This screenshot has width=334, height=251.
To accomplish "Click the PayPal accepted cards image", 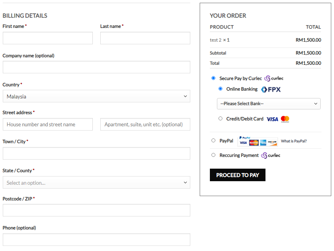I will tap(258, 141).
